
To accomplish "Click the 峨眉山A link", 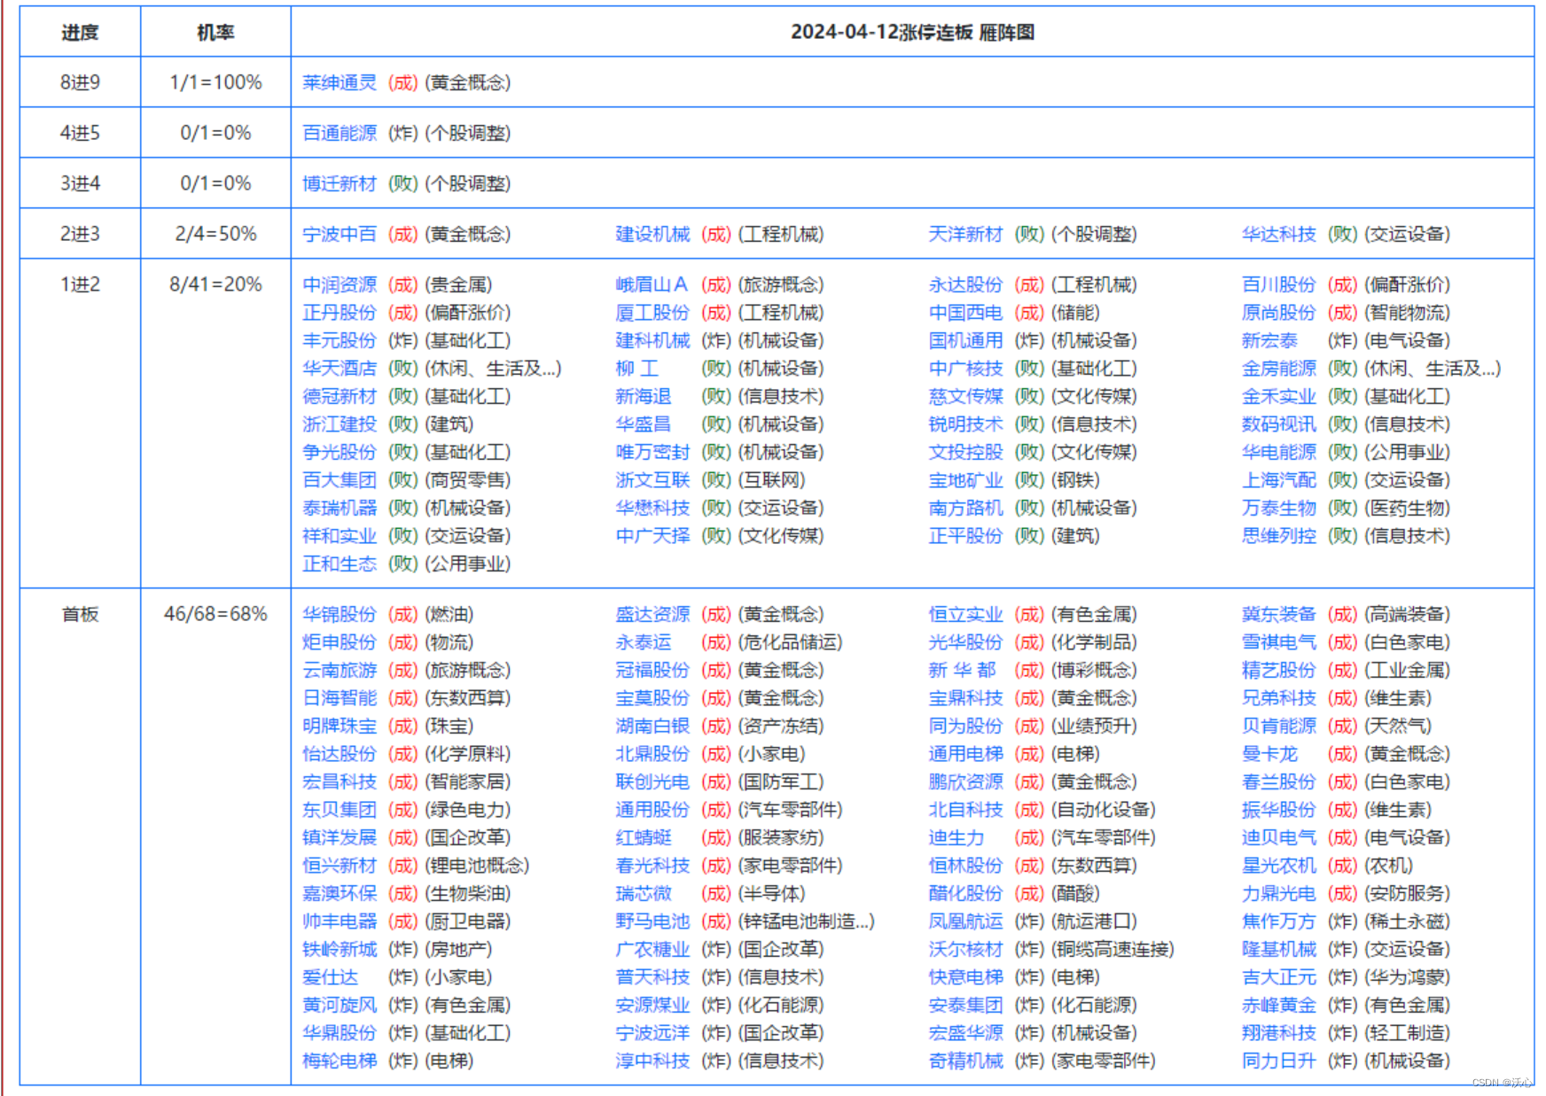I will (x=652, y=284).
